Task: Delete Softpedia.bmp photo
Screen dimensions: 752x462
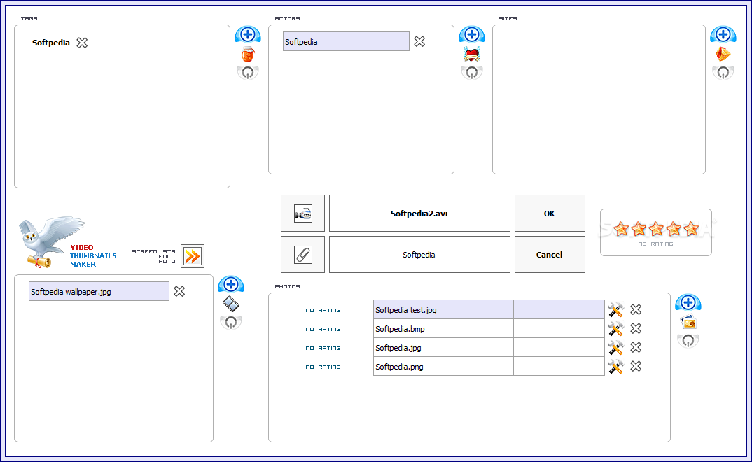Action: point(636,328)
